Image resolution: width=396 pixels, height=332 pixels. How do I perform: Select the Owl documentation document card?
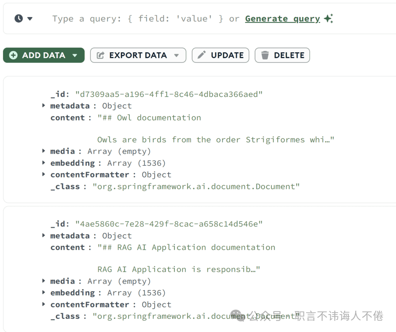click(198, 139)
